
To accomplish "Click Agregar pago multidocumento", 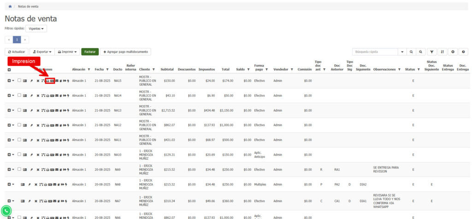I will pyautogui.click(x=125, y=52).
